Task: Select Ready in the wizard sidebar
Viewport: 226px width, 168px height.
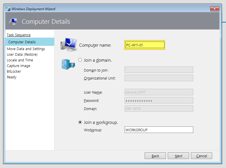Action: click(x=12, y=77)
